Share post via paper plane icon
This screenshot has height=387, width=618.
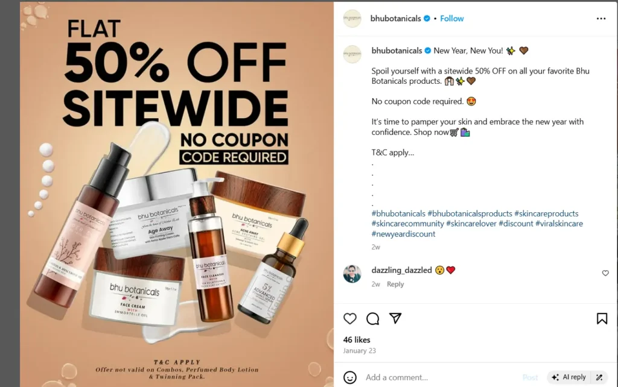(x=395, y=318)
